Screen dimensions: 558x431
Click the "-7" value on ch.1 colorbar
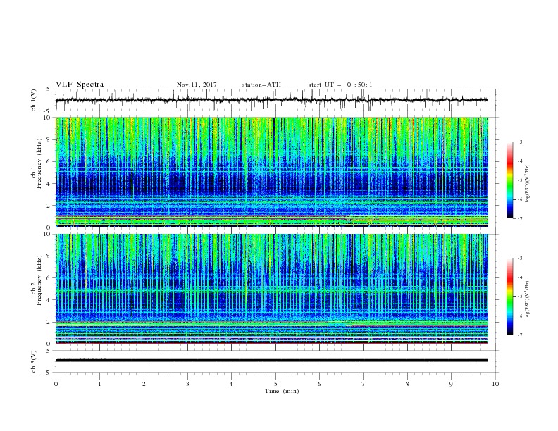[519, 219]
